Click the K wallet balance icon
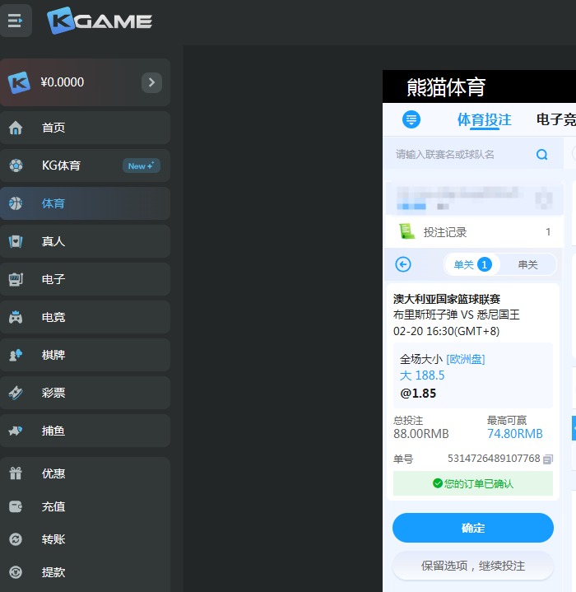Screen dimensions: 576x592 click(x=19, y=82)
